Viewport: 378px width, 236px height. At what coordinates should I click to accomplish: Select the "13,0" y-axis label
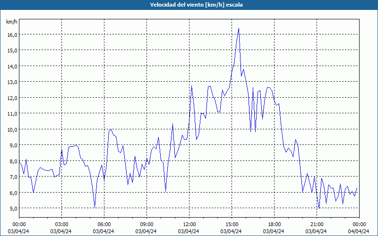tap(12, 82)
